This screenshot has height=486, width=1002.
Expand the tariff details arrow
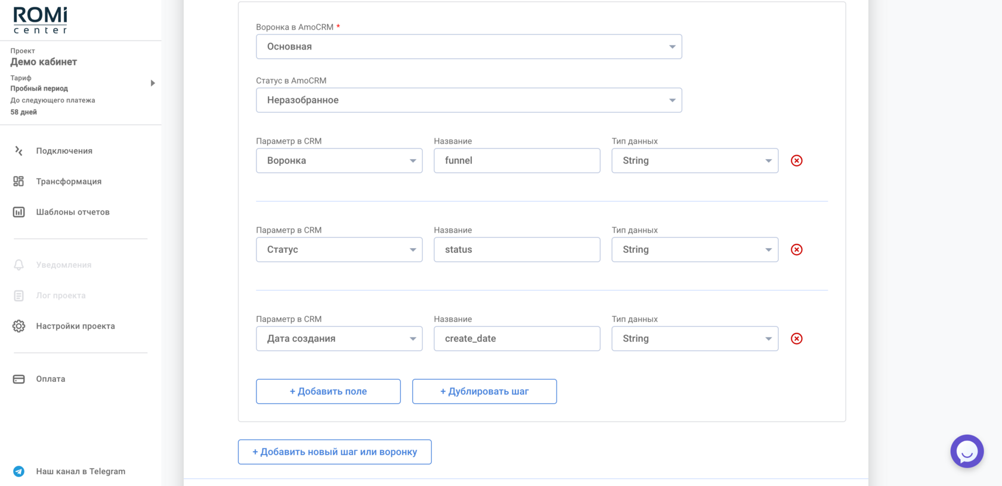click(x=153, y=83)
